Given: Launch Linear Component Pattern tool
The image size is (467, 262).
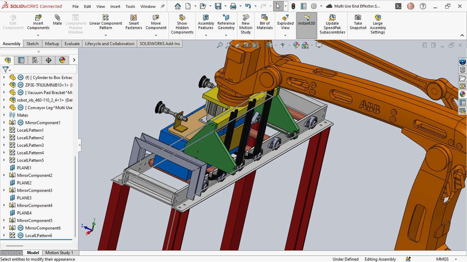Looking at the screenshot, I should click(x=106, y=22).
